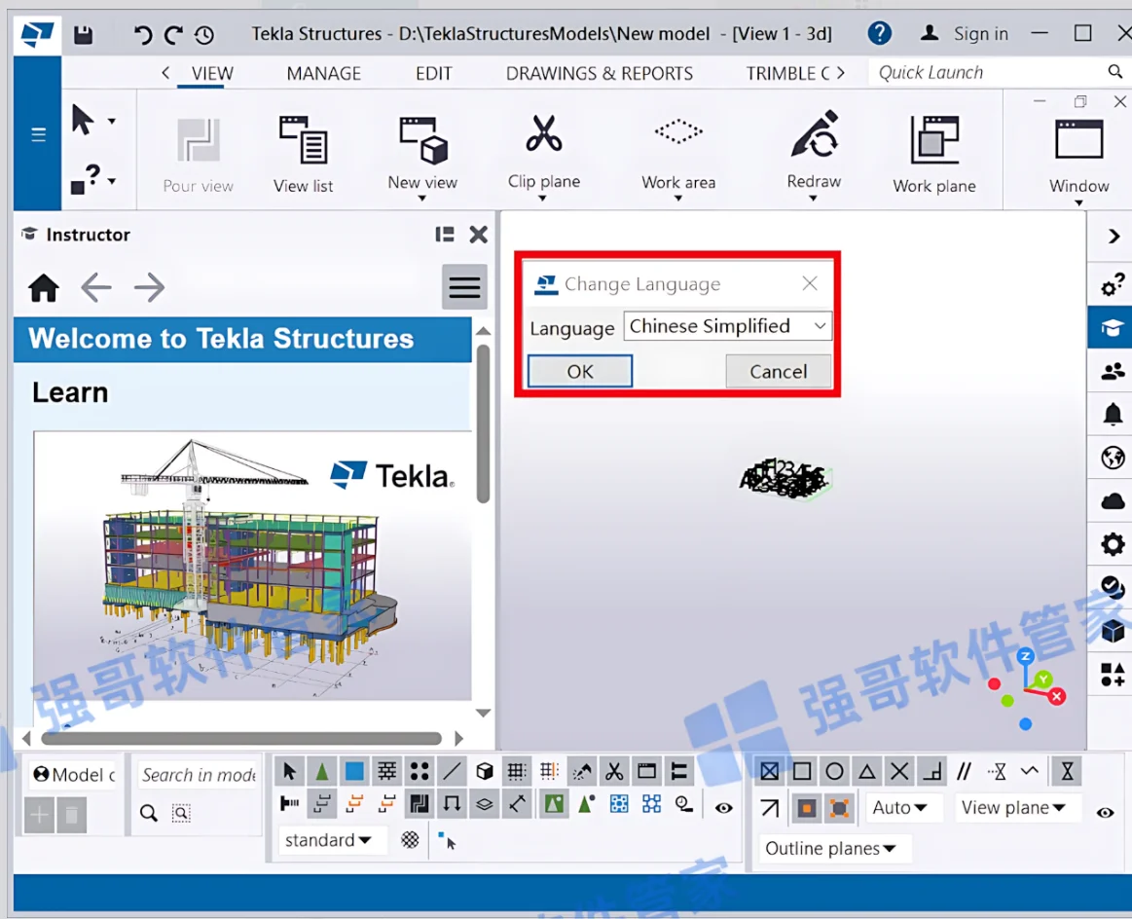Open the cloud side panel icon
1132x919 pixels.
[1113, 501]
